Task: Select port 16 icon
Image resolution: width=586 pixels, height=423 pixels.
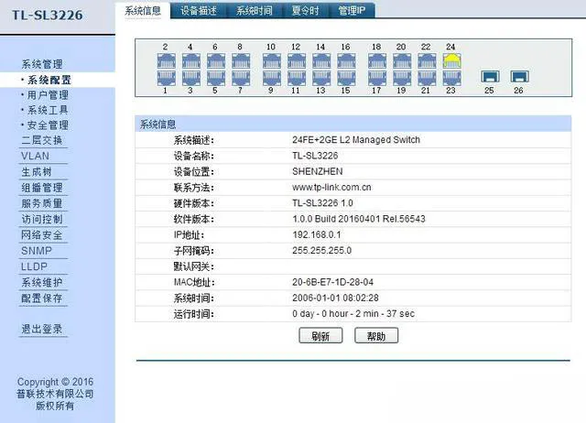Action: tap(346, 60)
